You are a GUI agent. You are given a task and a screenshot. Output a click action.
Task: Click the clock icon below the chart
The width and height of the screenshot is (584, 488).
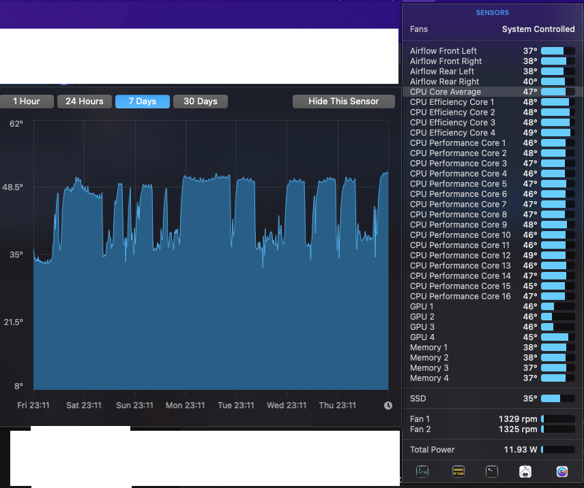tap(388, 406)
